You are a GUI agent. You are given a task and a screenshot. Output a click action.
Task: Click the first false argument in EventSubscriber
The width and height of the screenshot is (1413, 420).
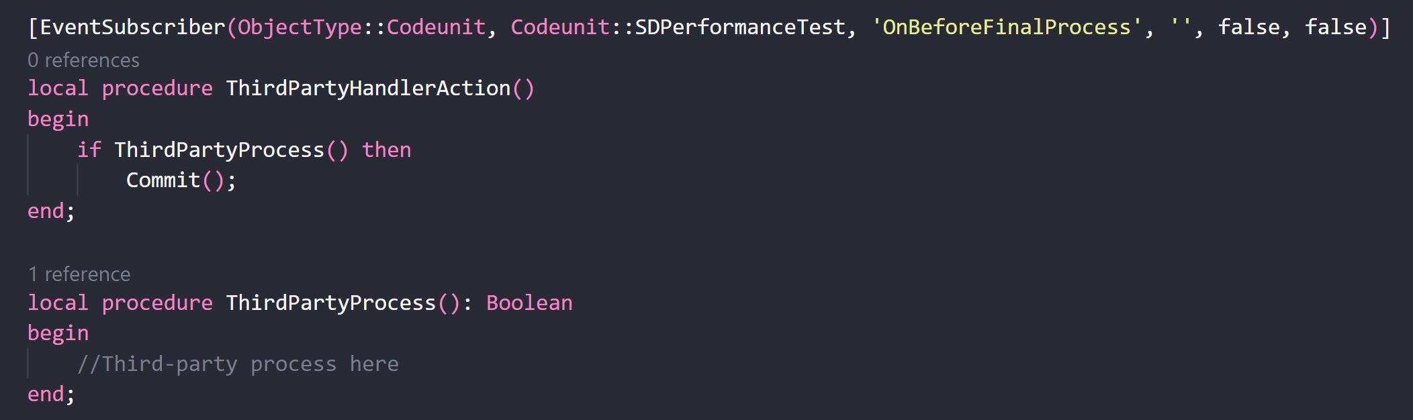1249,28
